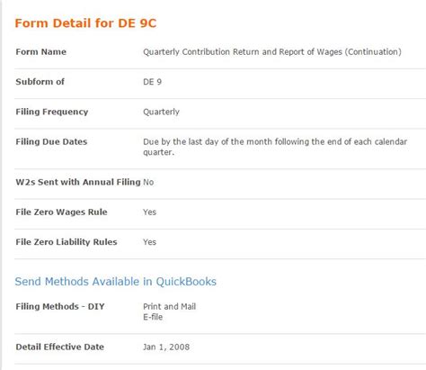Click the 'E-file' filing method

click(153, 317)
